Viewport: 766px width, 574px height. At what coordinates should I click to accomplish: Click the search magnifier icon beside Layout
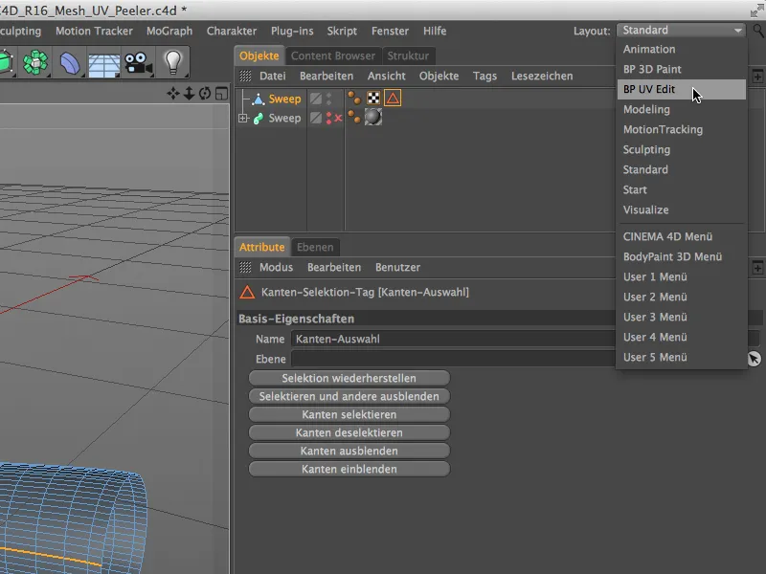(x=758, y=31)
